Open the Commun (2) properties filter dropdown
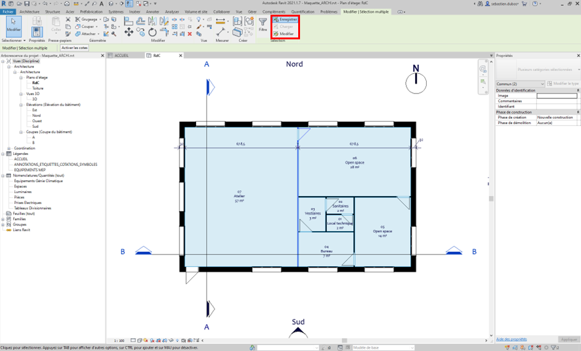 [520, 84]
